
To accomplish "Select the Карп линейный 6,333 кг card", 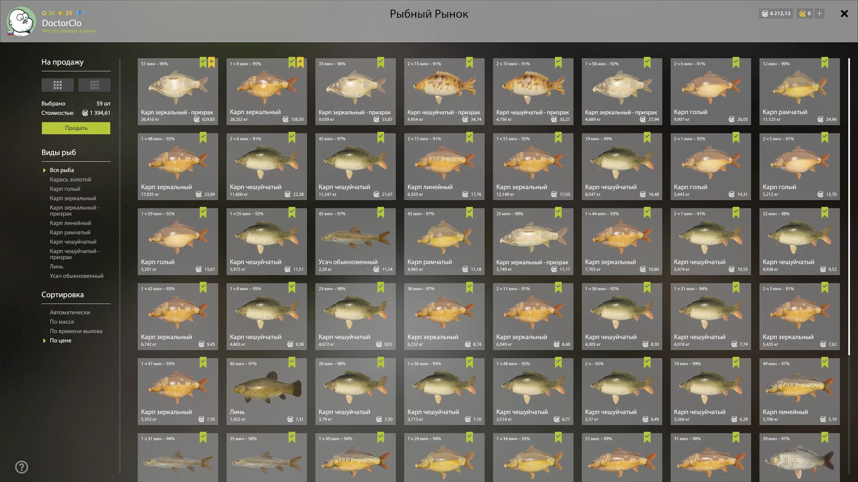I will click(444, 167).
